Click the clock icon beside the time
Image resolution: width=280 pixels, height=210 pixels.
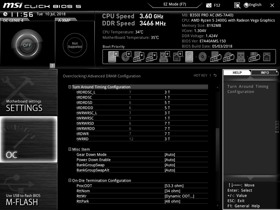tap(5, 14)
